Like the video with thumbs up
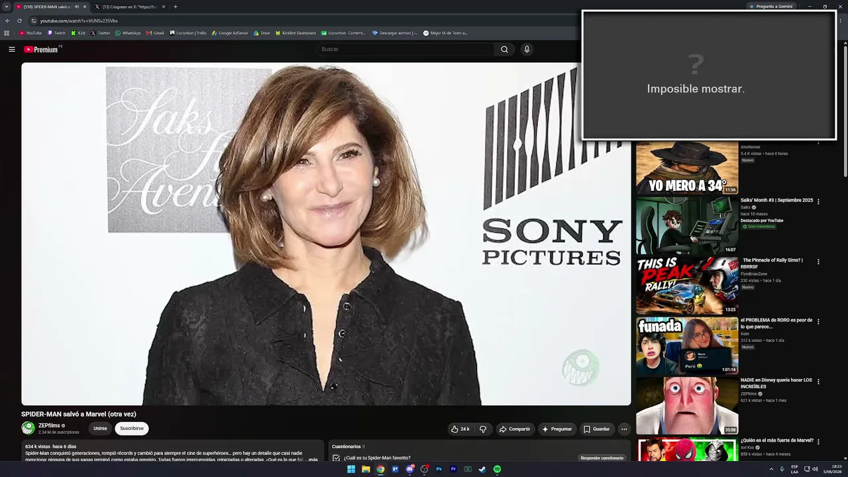 click(x=460, y=429)
